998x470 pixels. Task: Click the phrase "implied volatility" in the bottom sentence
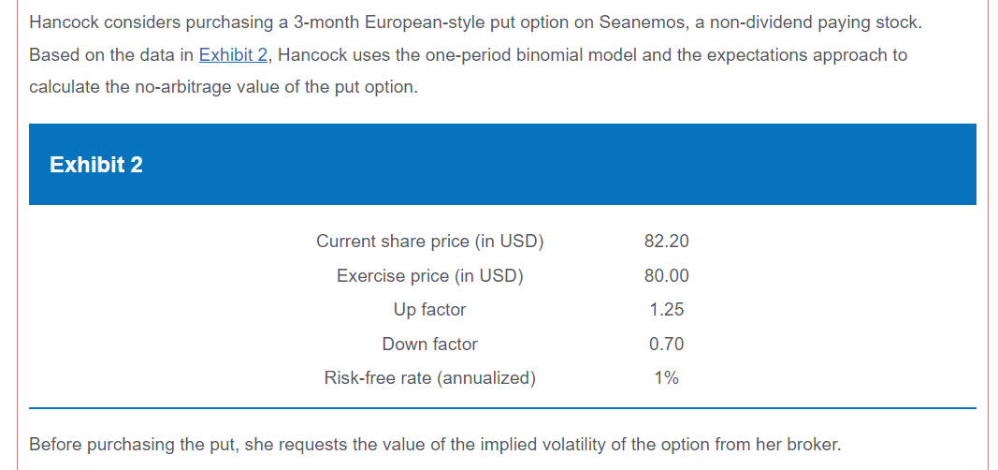(x=527, y=444)
